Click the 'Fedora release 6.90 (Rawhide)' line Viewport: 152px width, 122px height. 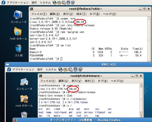coord(51,29)
